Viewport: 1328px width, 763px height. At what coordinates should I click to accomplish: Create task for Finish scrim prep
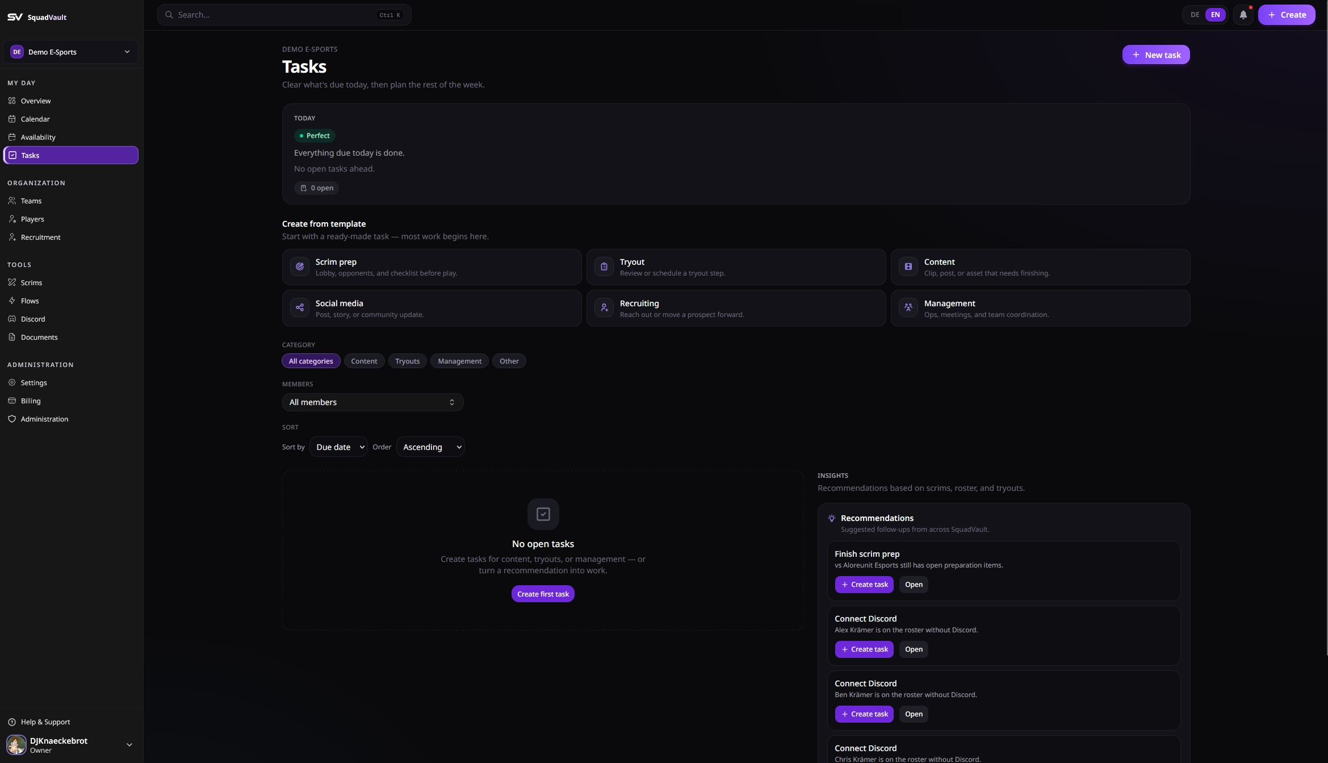(864, 585)
